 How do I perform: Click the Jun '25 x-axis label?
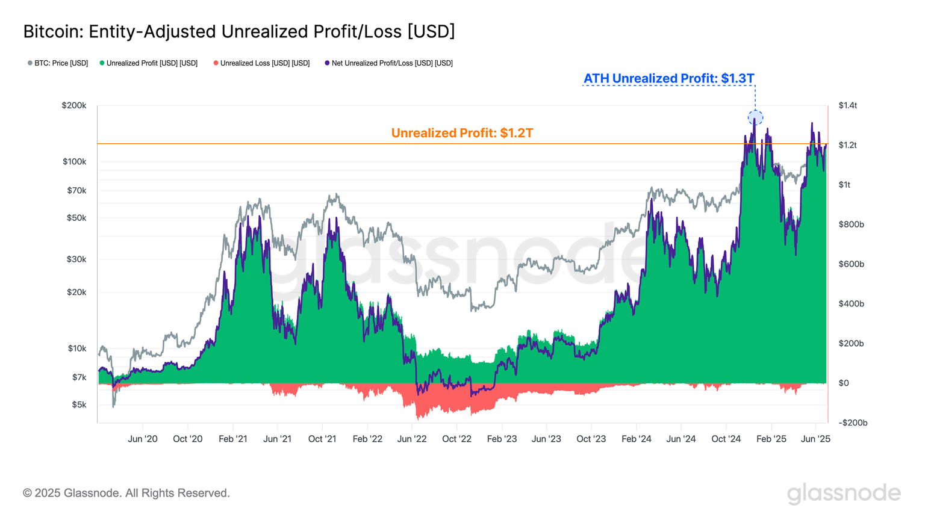tap(815, 439)
